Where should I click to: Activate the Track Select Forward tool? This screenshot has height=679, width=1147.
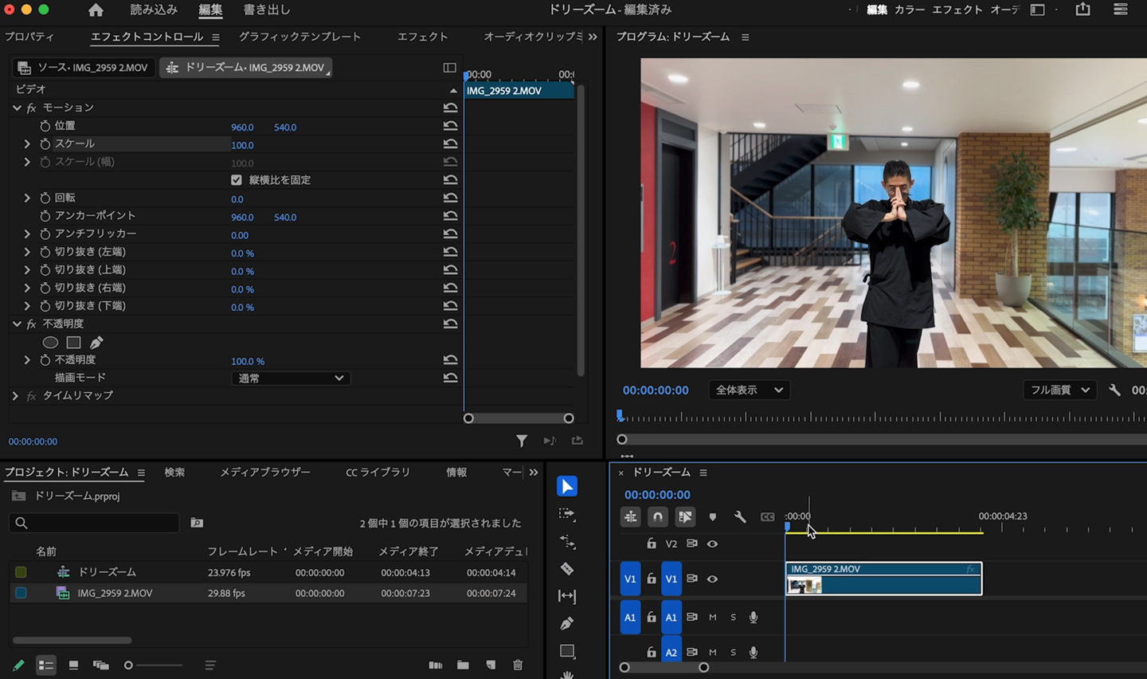pyautogui.click(x=567, y=514)
